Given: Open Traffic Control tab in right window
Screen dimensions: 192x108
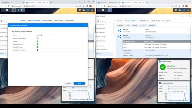Looking at the screenshot, I should [144, 21].
